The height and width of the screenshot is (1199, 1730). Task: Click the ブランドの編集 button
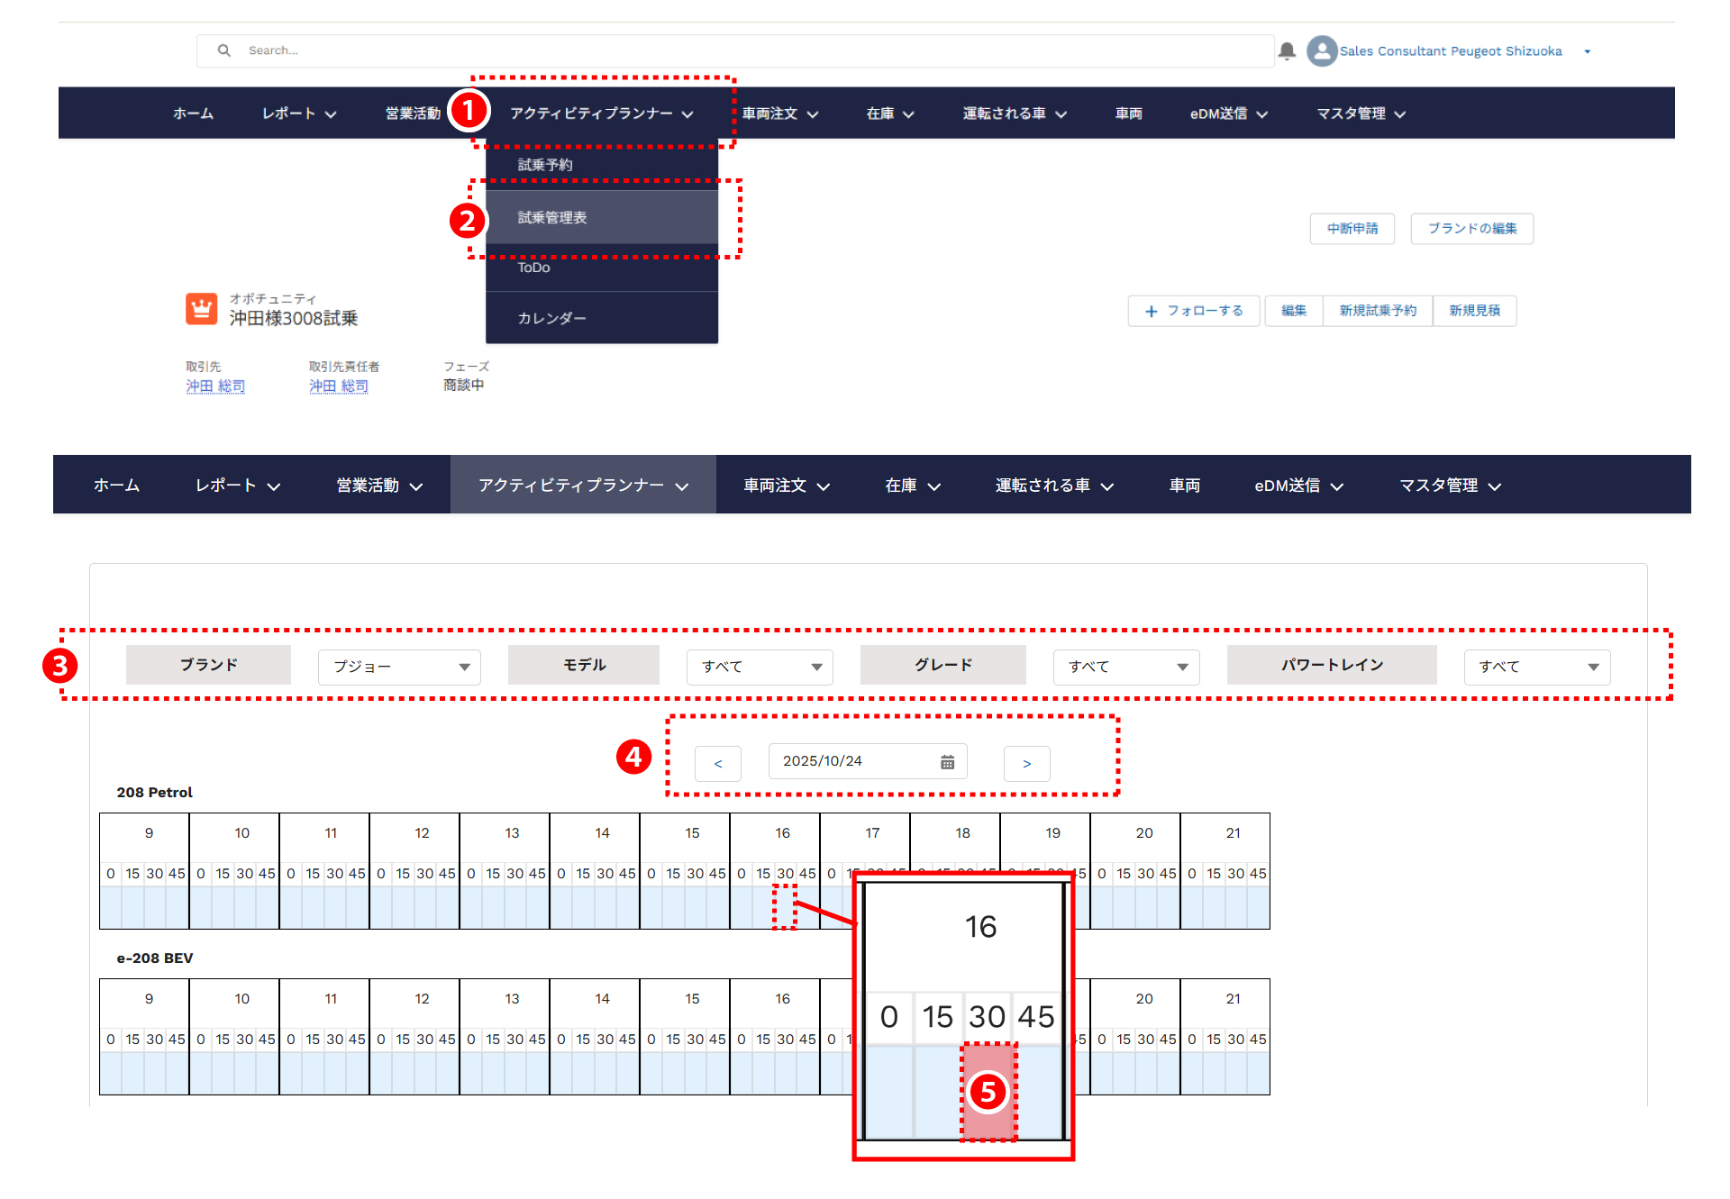click(x=1471, y=229)
